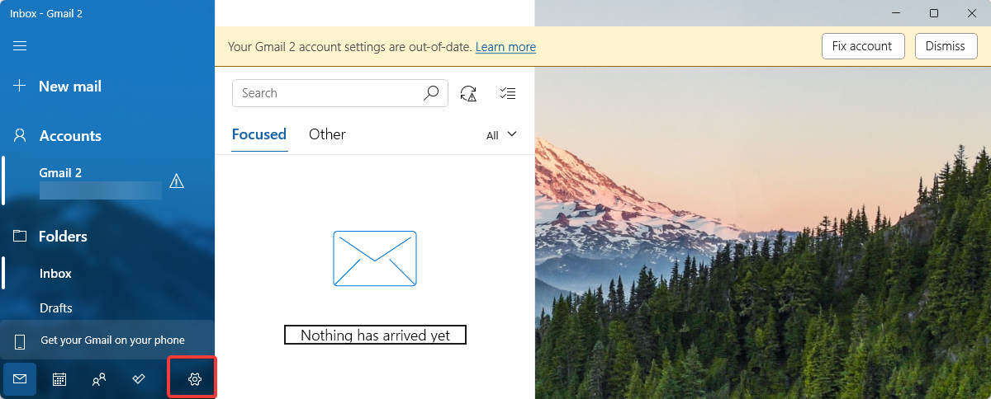Switch to Mail using envelope icon
991x399 pixels.
tap(20, 379)
